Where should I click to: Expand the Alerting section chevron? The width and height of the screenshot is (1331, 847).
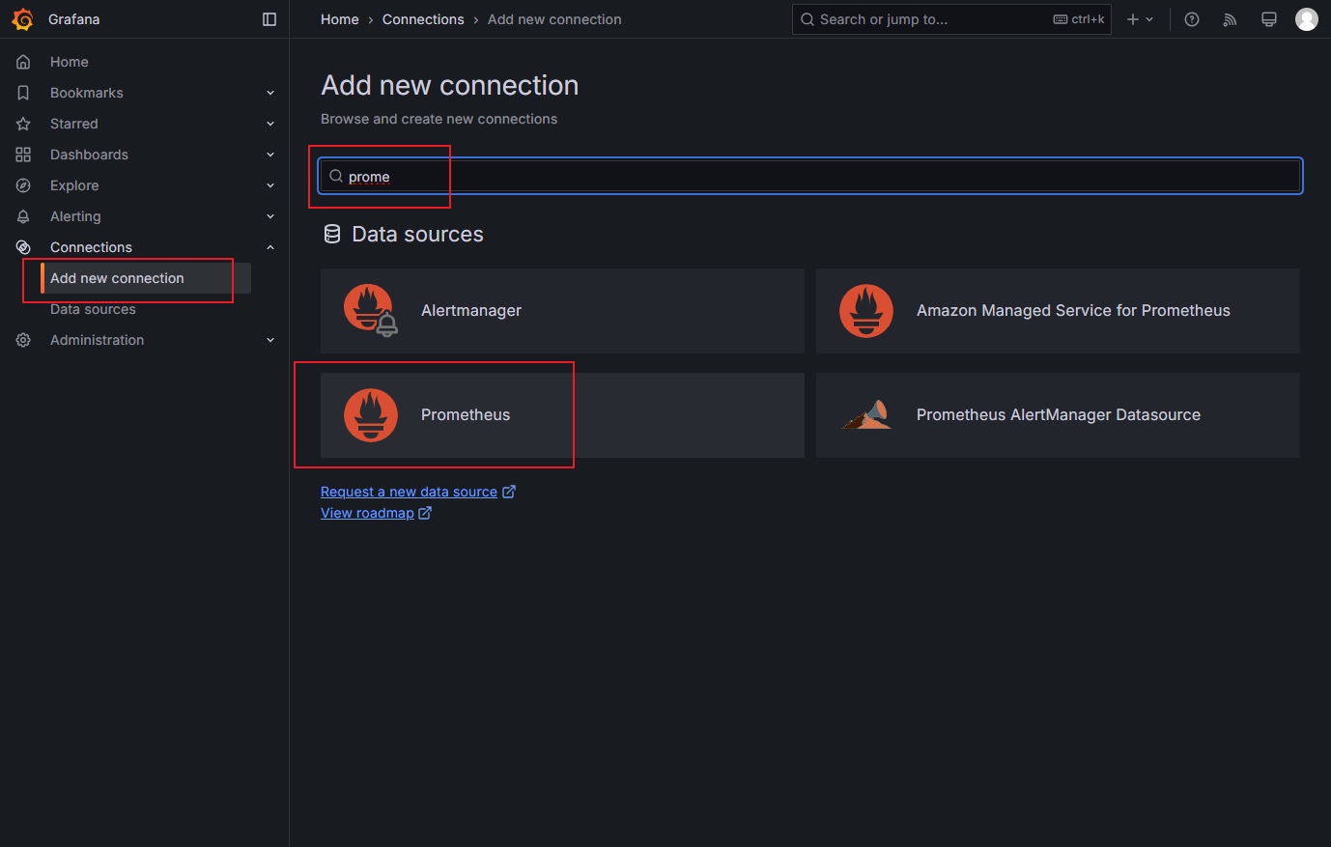pos(270,216)
